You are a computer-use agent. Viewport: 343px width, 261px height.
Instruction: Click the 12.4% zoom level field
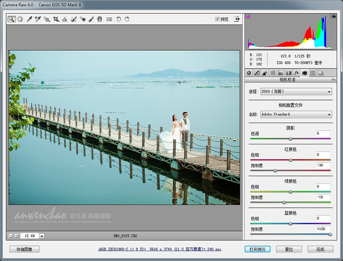30,236
